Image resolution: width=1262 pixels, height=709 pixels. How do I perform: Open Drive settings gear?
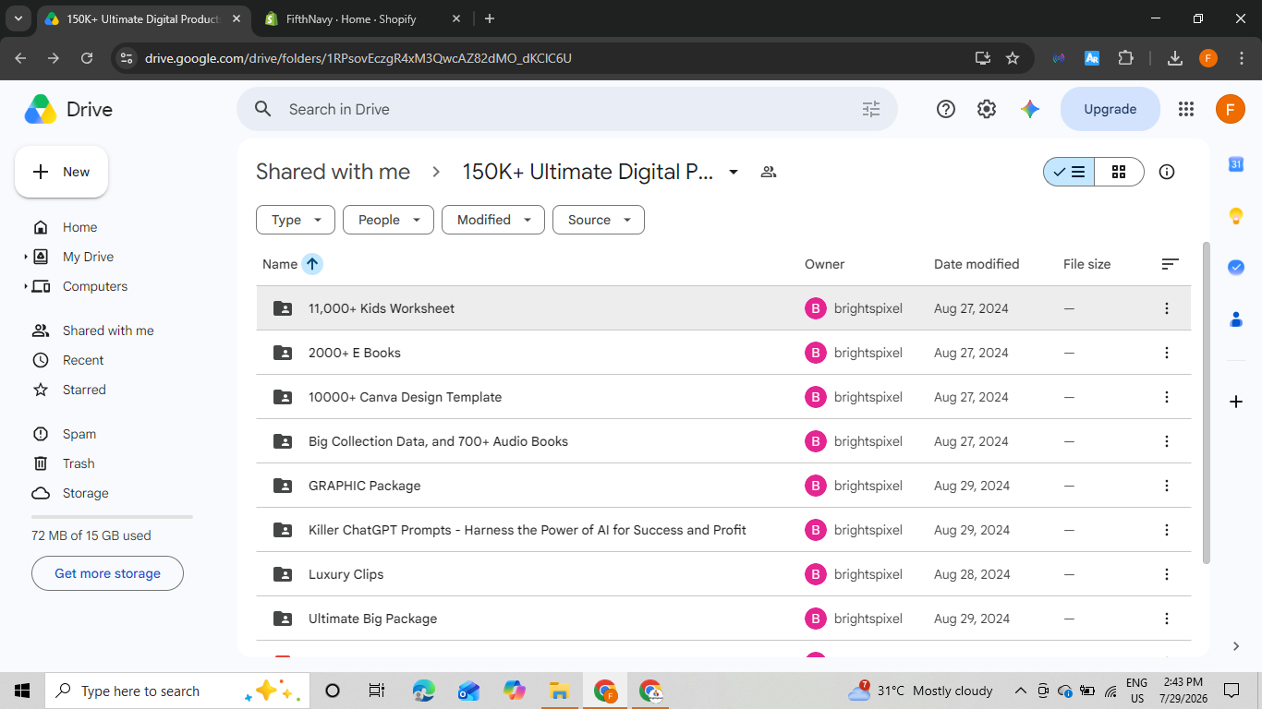point(987,109)
